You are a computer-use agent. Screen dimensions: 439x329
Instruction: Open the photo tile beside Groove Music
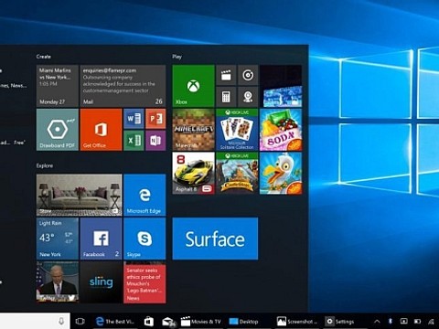point(281,86)
